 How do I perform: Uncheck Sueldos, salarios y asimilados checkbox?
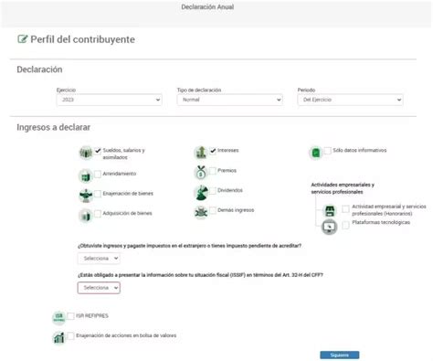click(x=98, y=151)
